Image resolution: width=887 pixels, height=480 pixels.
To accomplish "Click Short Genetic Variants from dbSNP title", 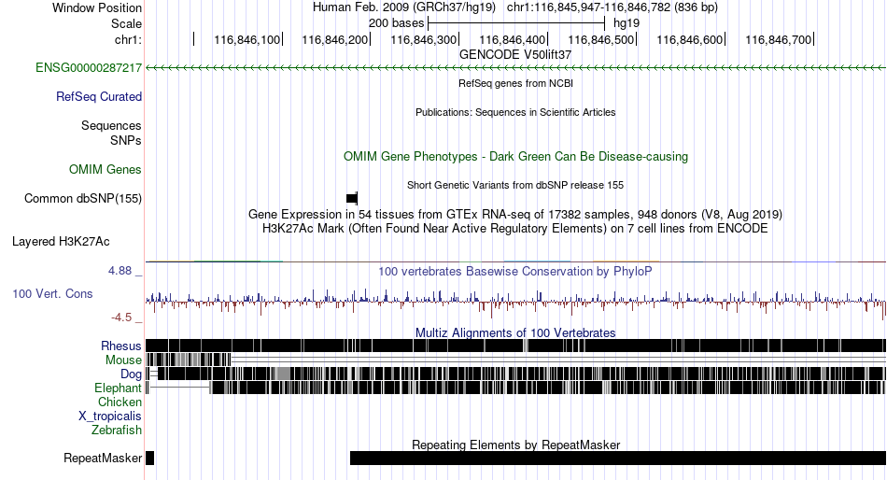I will [515, 185].
